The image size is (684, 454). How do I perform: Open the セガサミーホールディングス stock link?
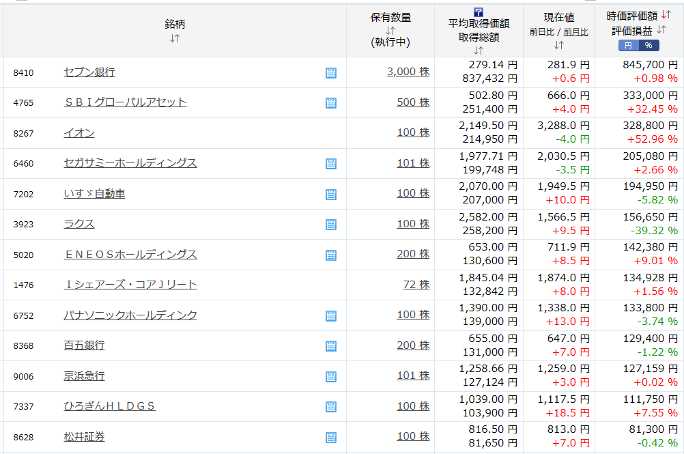[130, 162]
